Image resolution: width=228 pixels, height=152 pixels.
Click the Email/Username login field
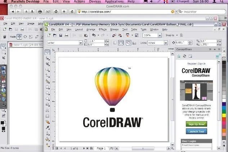point(196,149)
